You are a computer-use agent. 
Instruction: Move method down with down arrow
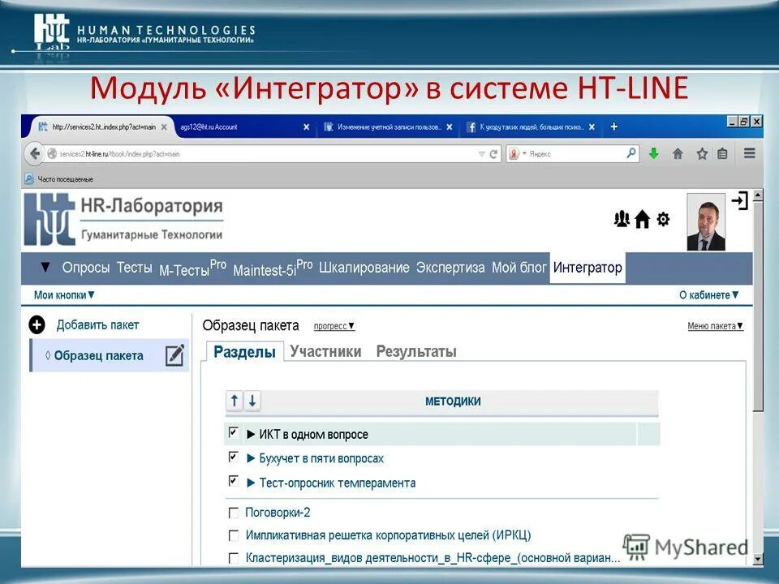[x=252, y=400]
